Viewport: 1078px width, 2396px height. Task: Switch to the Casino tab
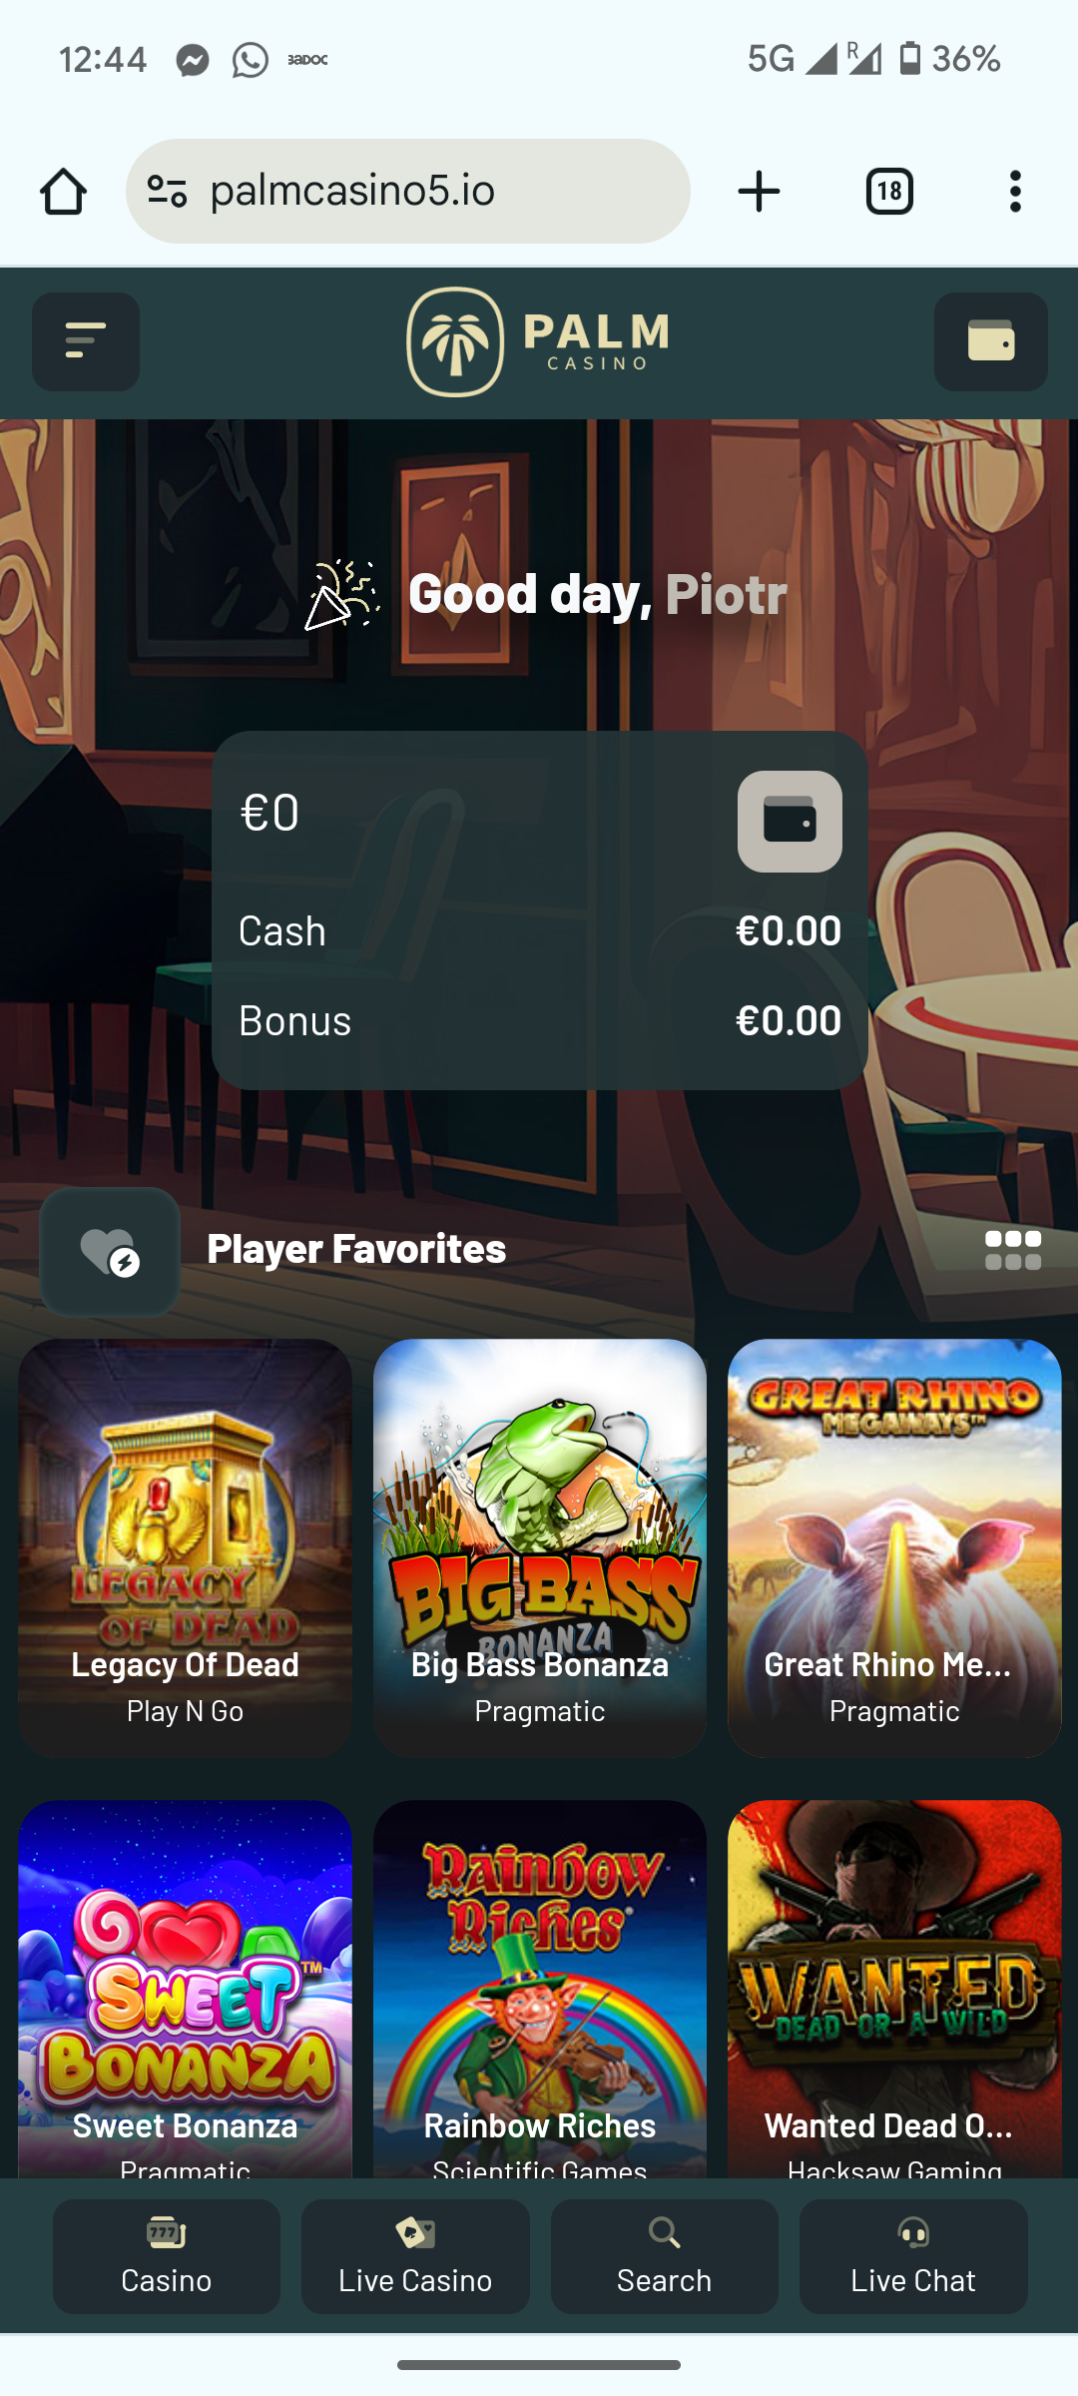pyautogui.click(x=167, y=2256)
